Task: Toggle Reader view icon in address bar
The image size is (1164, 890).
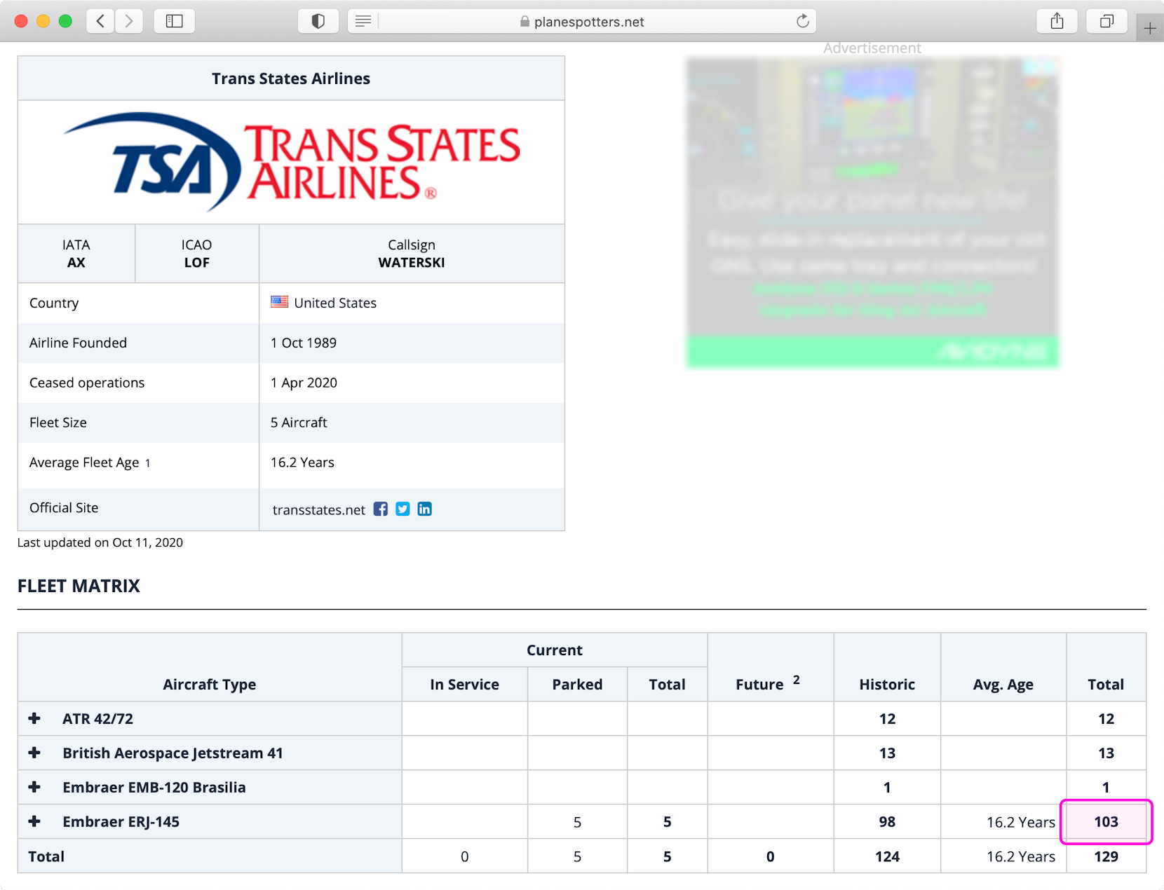Action: (363, 21)
